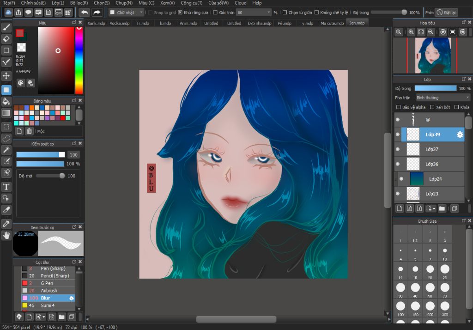
Task: Click the speech bubble icon in toolbar
Action: pos(28,12)
